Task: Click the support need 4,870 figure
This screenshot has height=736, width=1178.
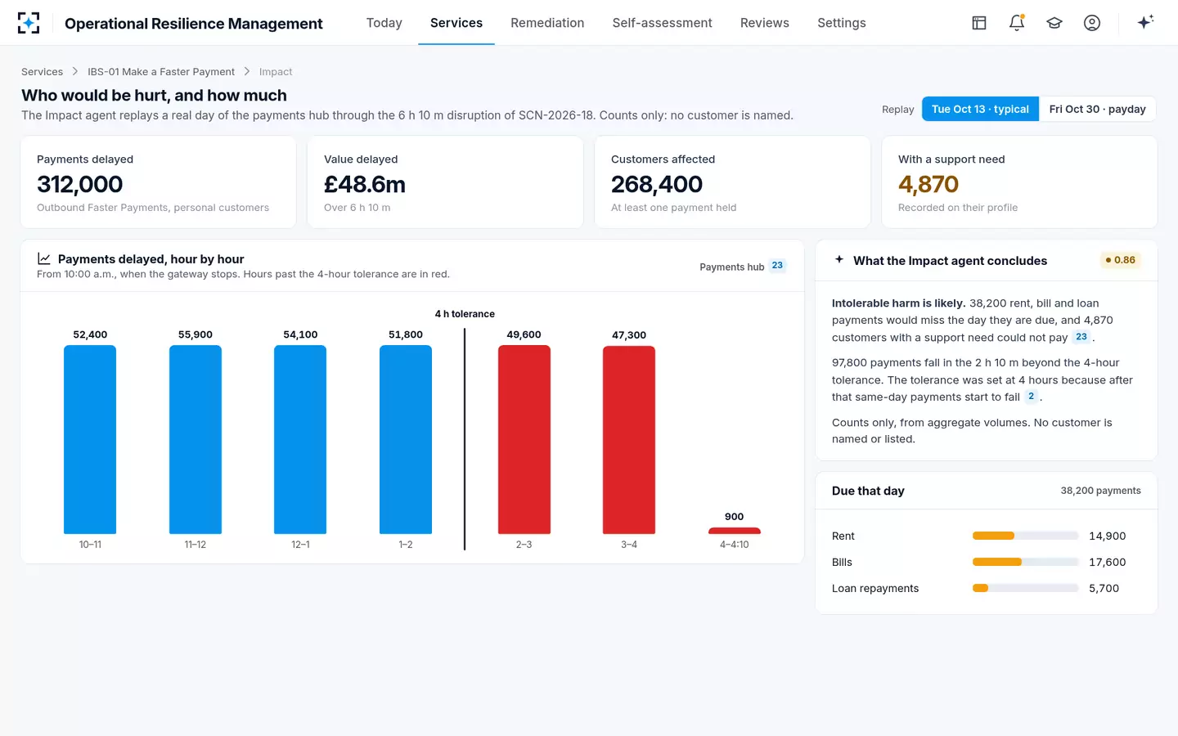Action: [928, 184]
